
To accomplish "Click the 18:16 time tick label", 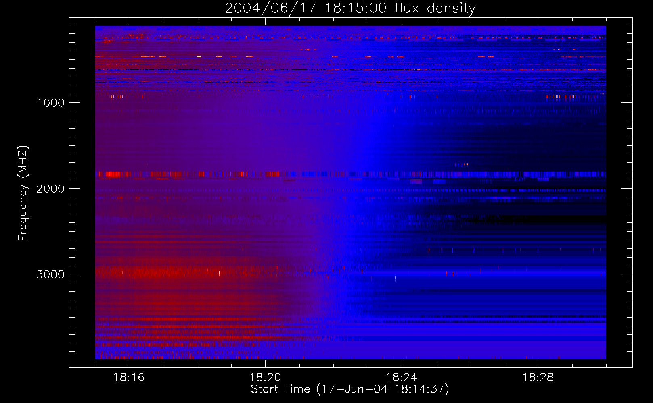I will [129, 378].
